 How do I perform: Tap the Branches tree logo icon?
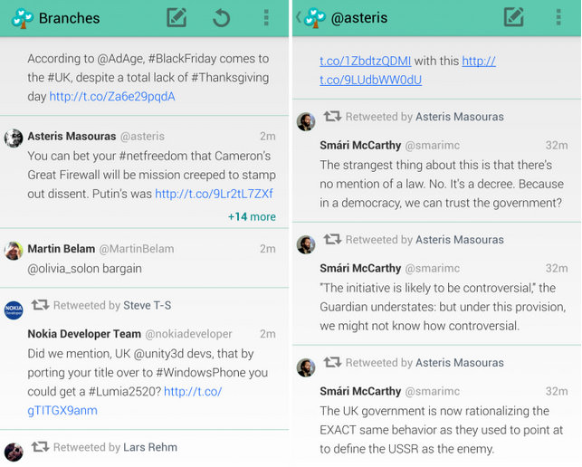pos(20,18)
